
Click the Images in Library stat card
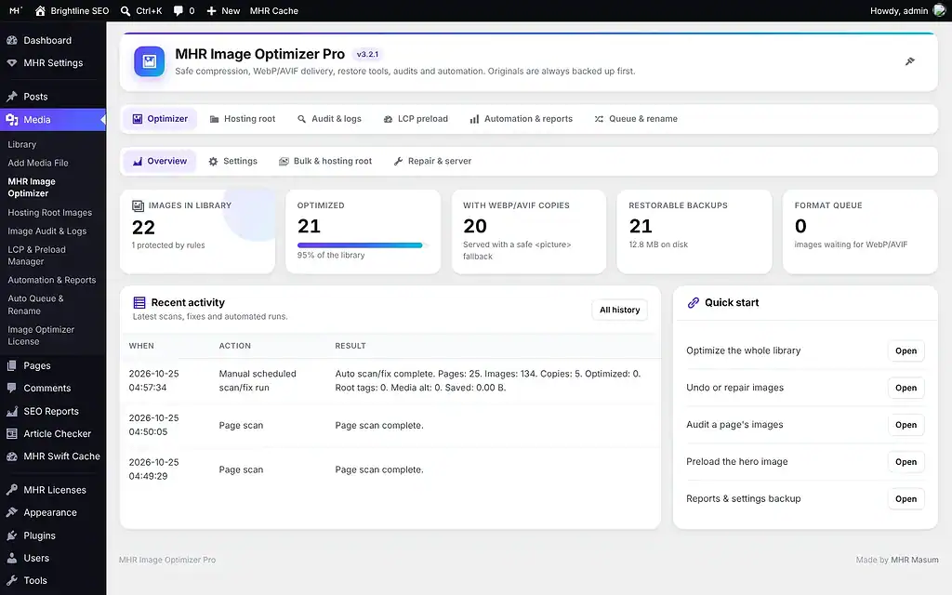point(197,231)
